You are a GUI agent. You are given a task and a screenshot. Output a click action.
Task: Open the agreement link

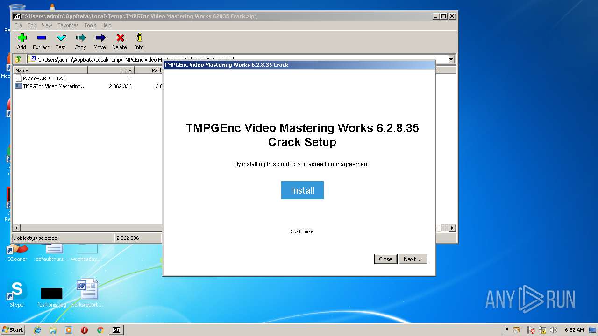[355, 164]
